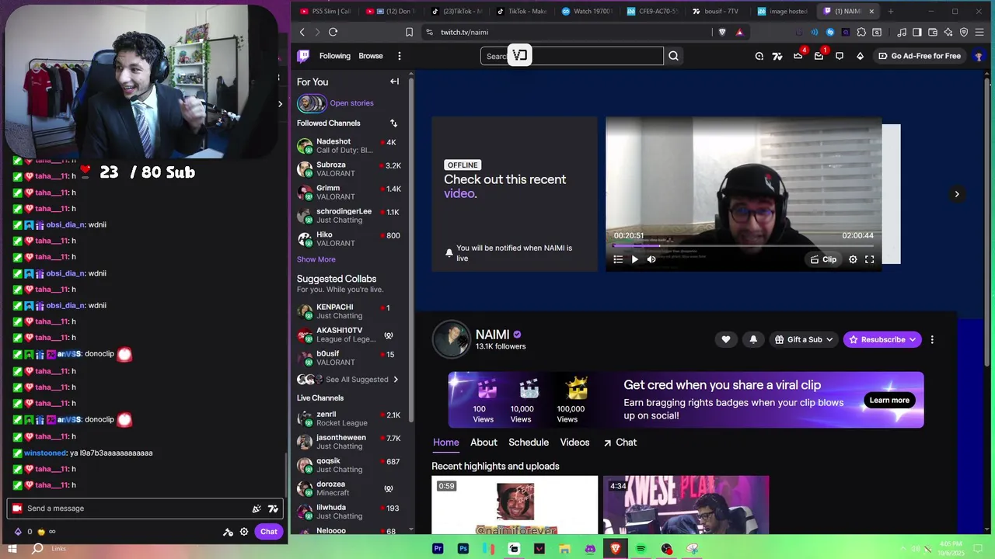
Task: Click Go Ad-Free for Free button
Action: (x=919, y=56)
